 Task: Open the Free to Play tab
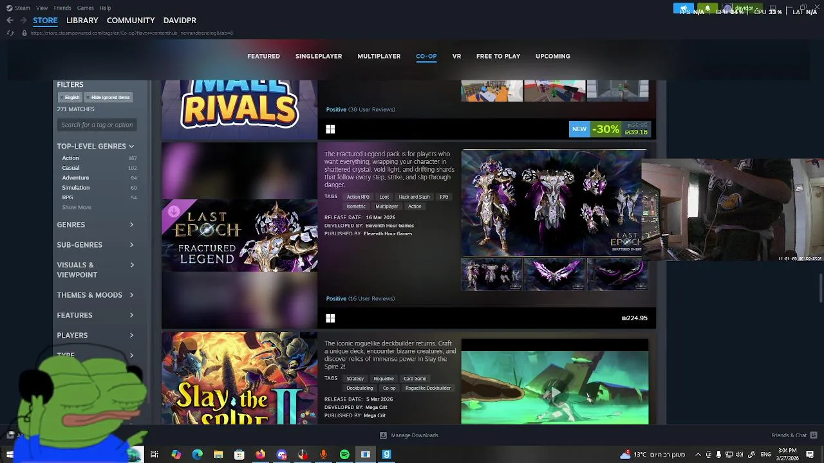tap(498, 56)
